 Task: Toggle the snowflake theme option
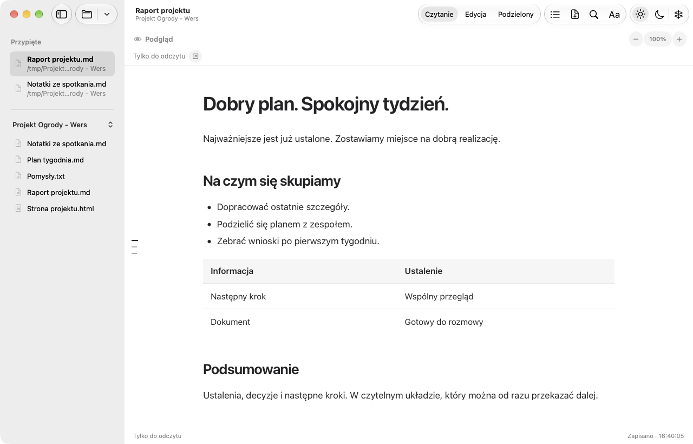tap(678, 15)
